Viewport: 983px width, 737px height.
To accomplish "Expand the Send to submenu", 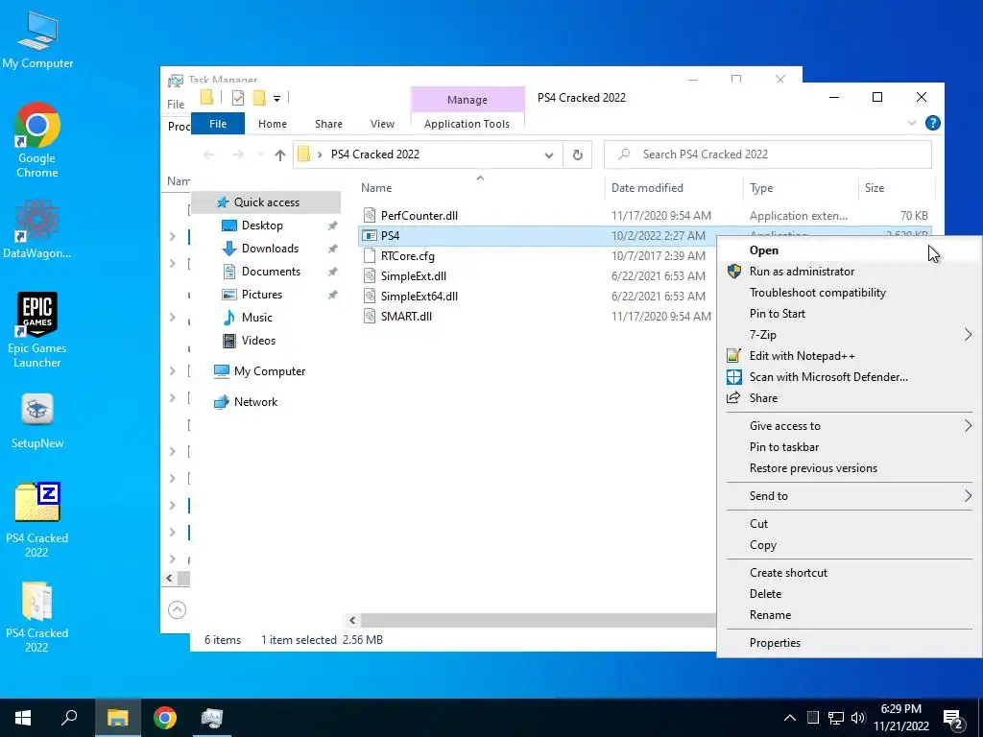I will [x=849, y=496].
